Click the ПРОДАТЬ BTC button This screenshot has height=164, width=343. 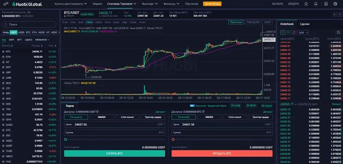[x=222, y=153]
